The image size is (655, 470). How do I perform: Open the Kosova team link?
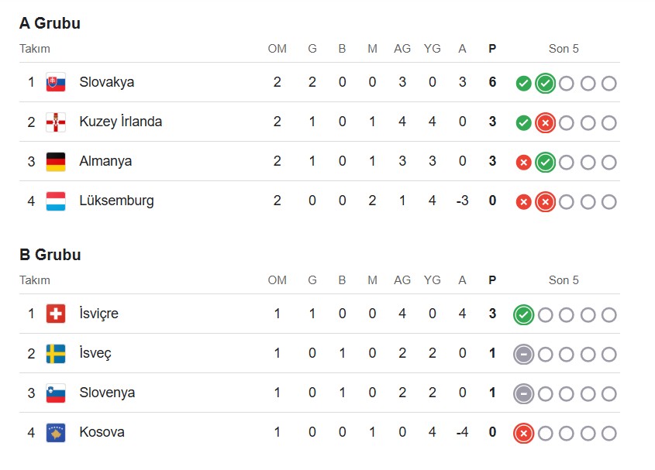tap(102, 431)
